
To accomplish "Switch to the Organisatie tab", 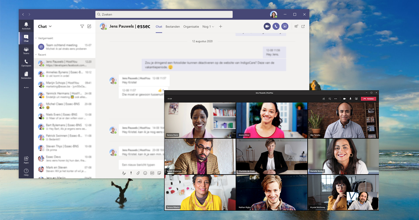I will [x=191, y=27].
